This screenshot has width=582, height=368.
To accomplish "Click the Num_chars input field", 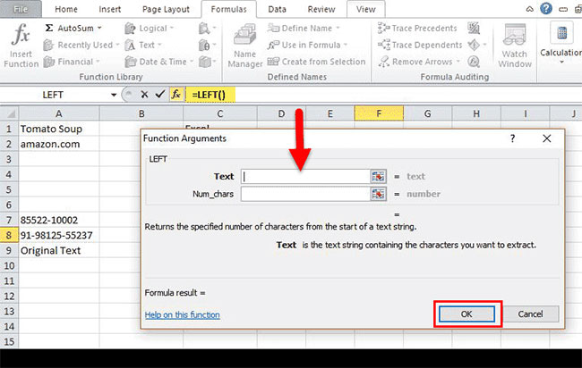I will coord(305,194).
